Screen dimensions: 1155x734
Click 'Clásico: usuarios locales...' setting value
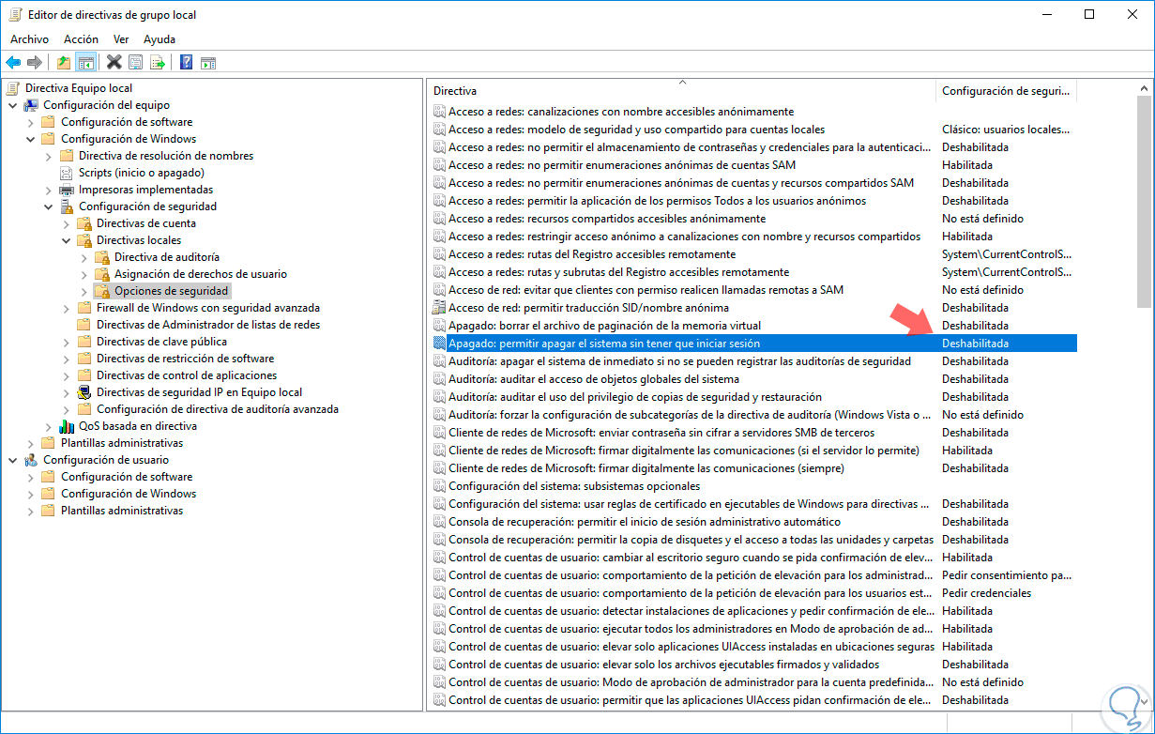click(x=1007, y=130)
